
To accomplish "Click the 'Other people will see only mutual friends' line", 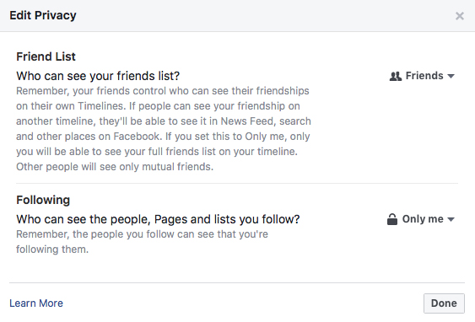I will point(115,167).
